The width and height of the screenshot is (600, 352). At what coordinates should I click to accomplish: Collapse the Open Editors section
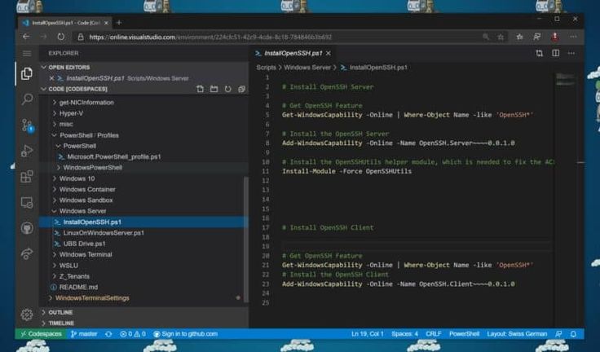click(44, 68)
